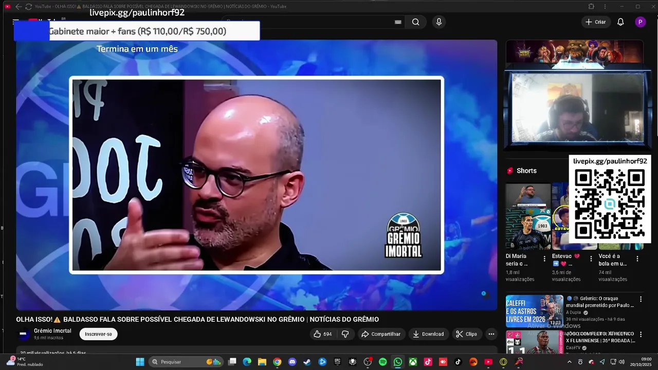The height and width of the screenshot is (370, 658).
Task: Click 'A Dupla' channel name
Action: [573, 312]
